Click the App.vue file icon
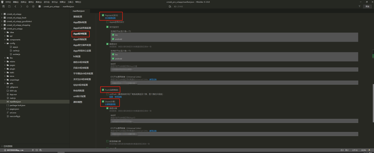The image size is (374, 153). 8,94
